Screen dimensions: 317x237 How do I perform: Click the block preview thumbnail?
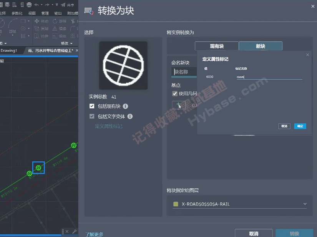coord(123,65)
